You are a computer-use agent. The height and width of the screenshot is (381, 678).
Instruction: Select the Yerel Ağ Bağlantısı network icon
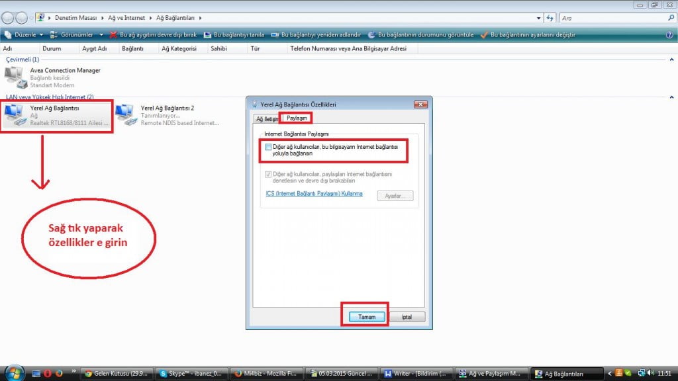[16, 115]
